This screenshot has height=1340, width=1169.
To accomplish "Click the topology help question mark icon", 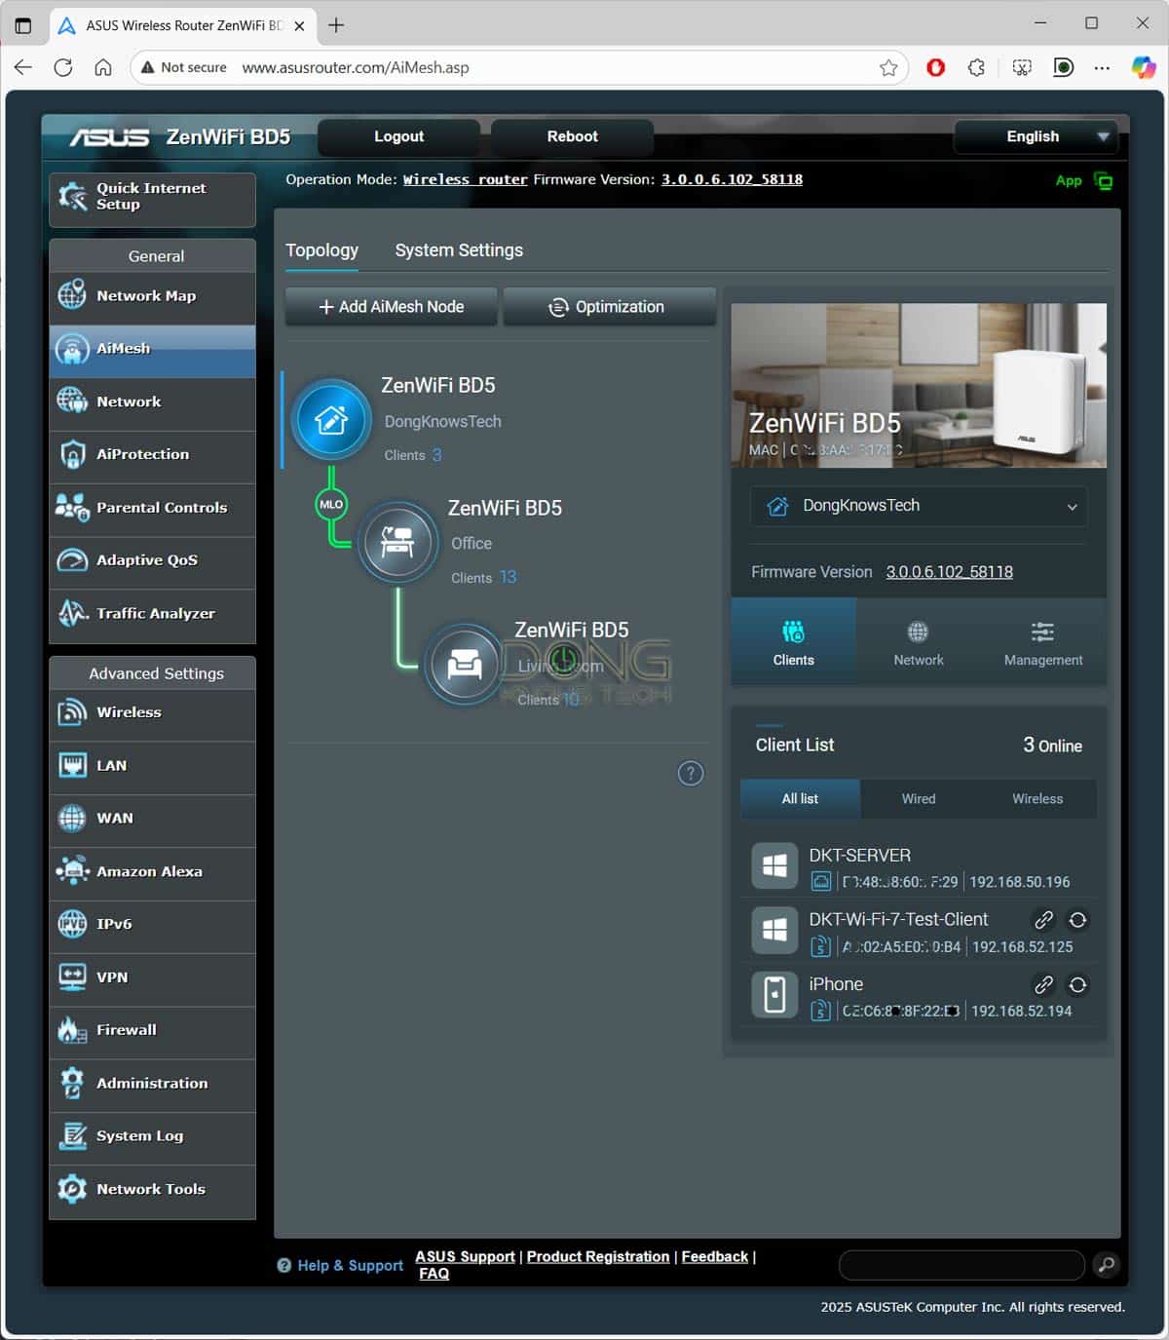I will (x=691, y=774).
